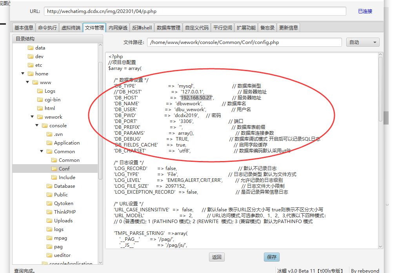Switch to the 命令执行 tab
The image size is (409, 273).
point(47,28)
